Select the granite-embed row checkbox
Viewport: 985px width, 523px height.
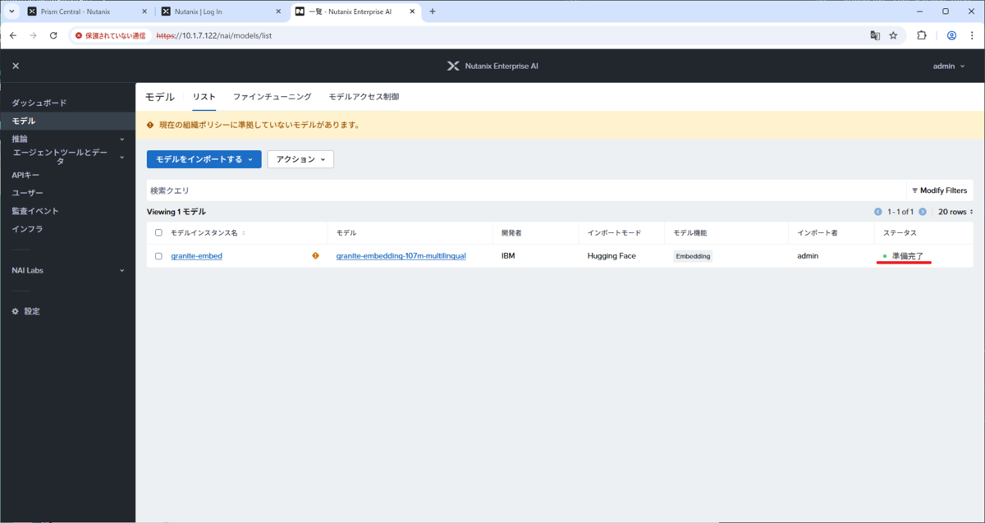[158, 256]
